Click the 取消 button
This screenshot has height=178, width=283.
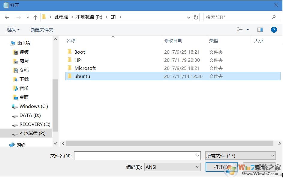pos(259,167)
